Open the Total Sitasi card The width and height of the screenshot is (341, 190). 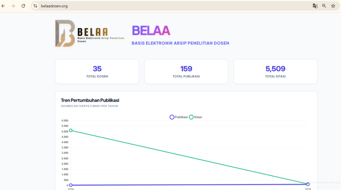pyautogui.click(x=275, y=72)
